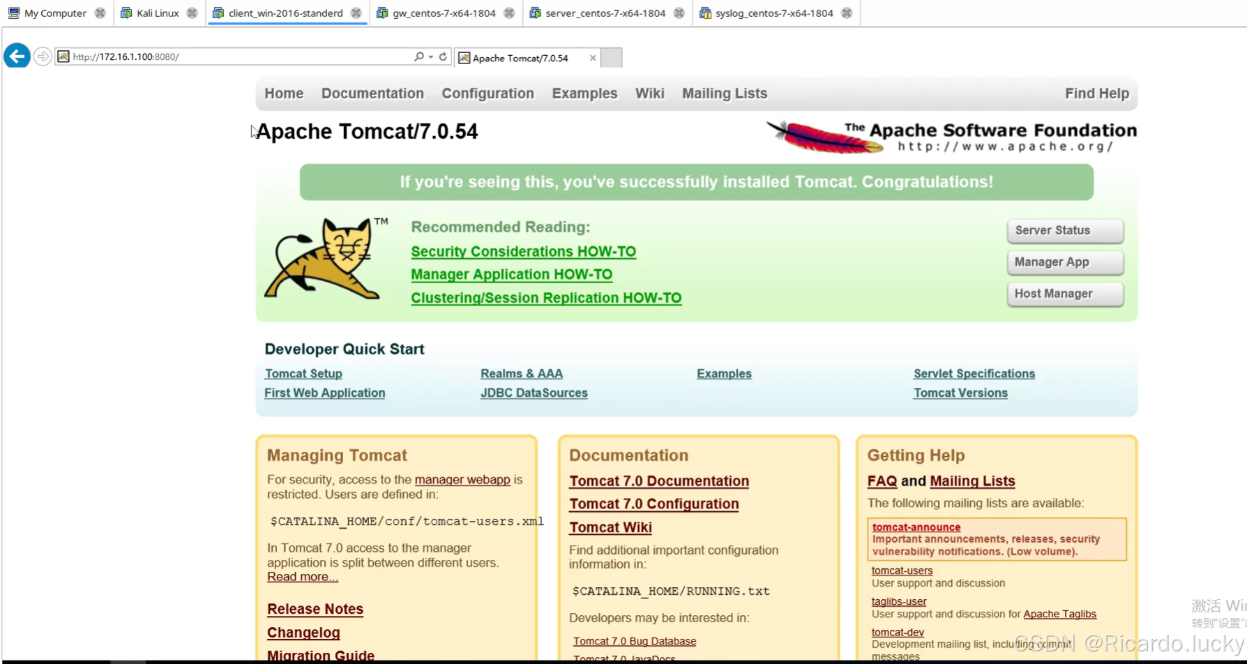
Task: Open Examples link under Developer Quick Start
Action: [724, 374]
